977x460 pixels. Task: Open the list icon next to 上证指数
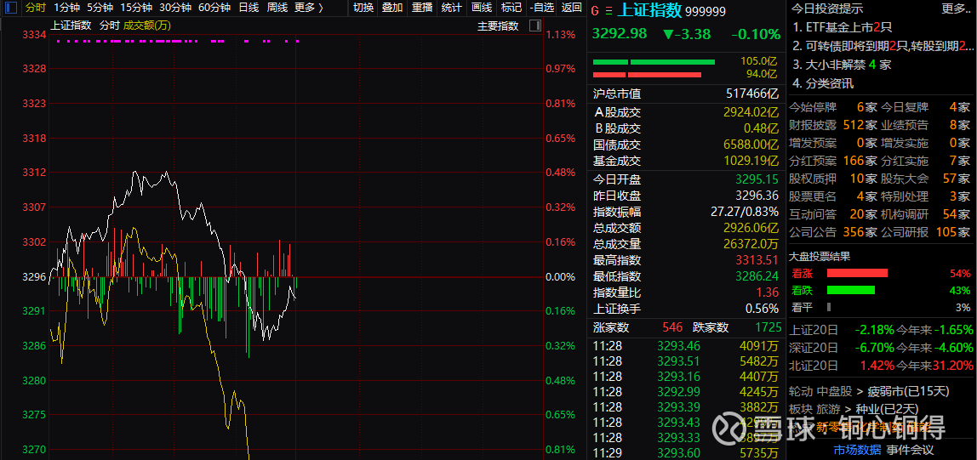608,12
